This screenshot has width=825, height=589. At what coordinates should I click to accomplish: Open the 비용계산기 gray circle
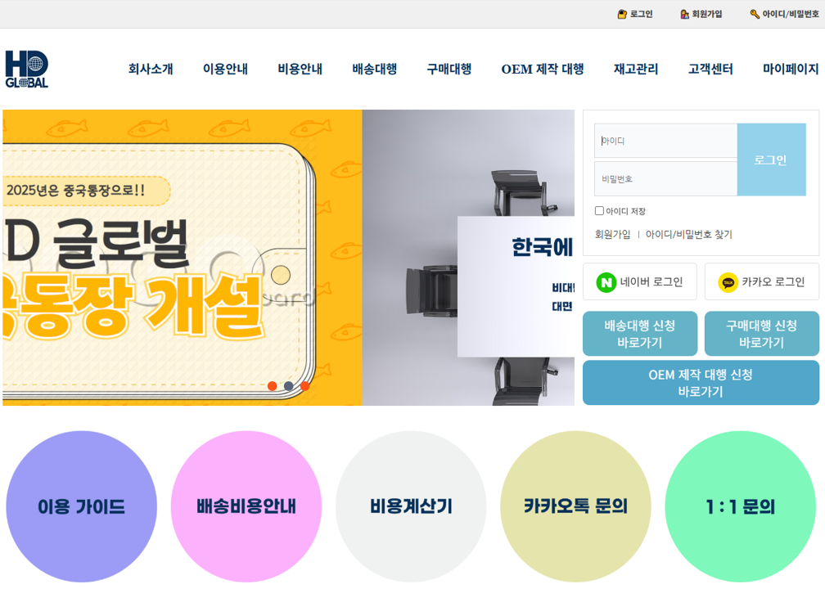click(411, 506)
